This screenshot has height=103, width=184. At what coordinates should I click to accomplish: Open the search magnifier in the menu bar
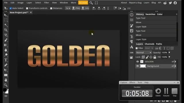click(91, 3)
